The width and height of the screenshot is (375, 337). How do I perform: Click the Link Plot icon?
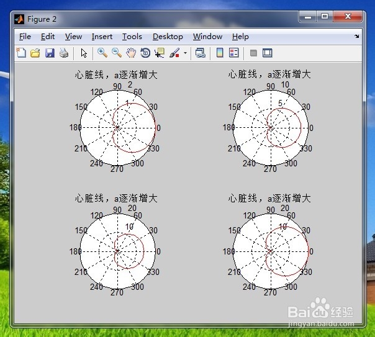(201, 53)
